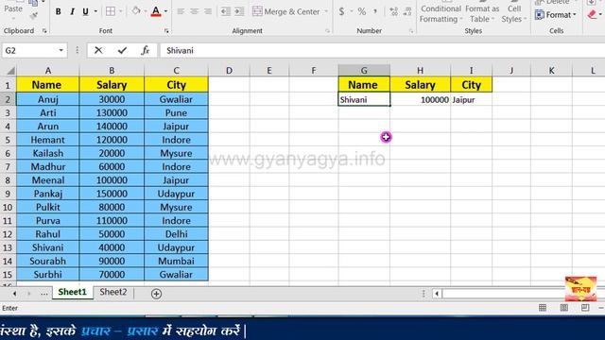Image resolution: width=605 pixels, height=340 pixels.
Task: Toggle italic formatting
Action: coord(72,11)
